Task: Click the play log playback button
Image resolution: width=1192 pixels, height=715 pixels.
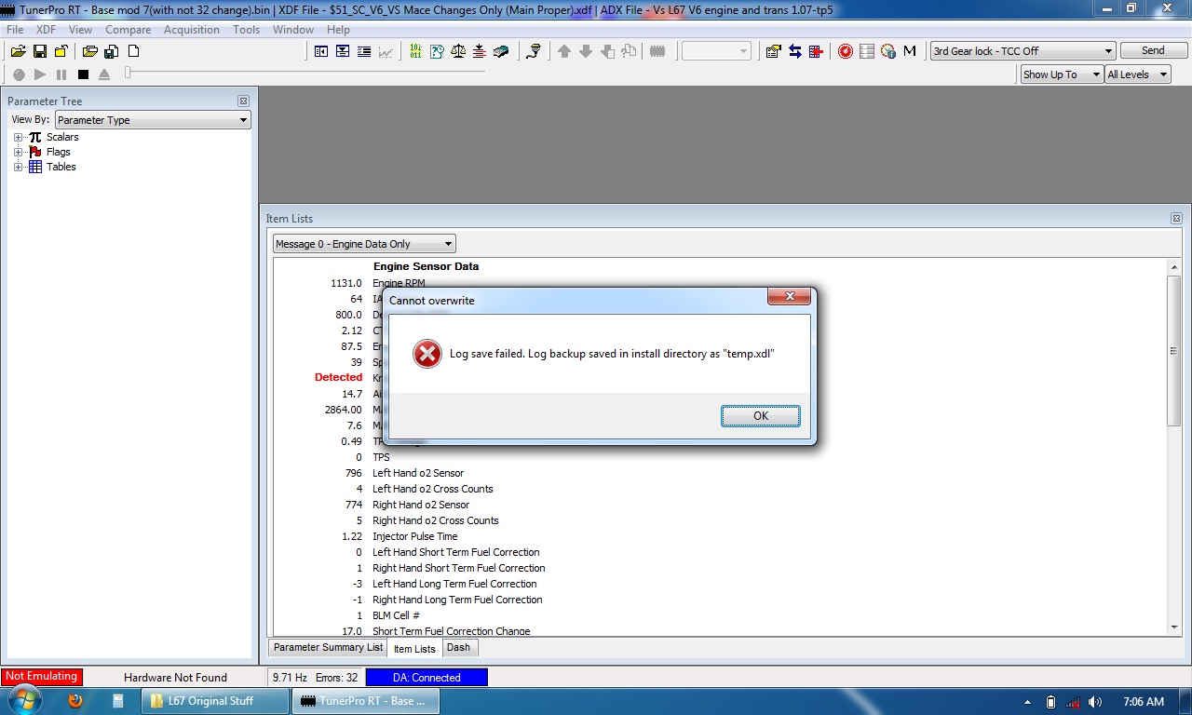Action: (x=40, y=74)
